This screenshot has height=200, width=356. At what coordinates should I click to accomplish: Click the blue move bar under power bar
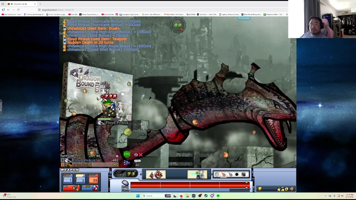pyautogui.click(x=190, y=190)
